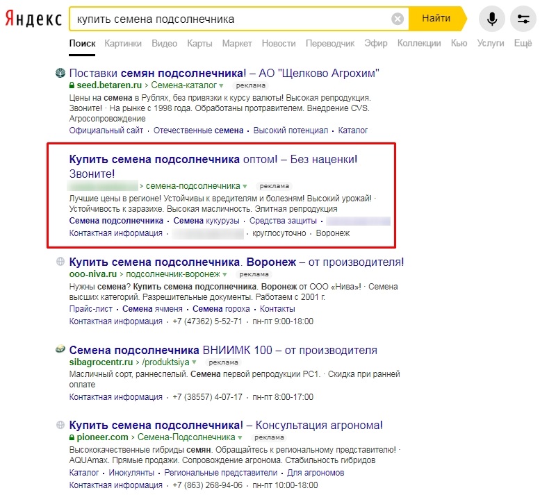
Task: Expand dropdown arrow after Семена-каталог
Action: coord(221,85)
